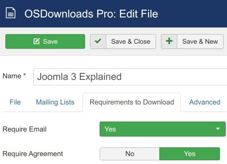Open the Mailing Lists tab
The image size is (227, 164).
point(55,102)
